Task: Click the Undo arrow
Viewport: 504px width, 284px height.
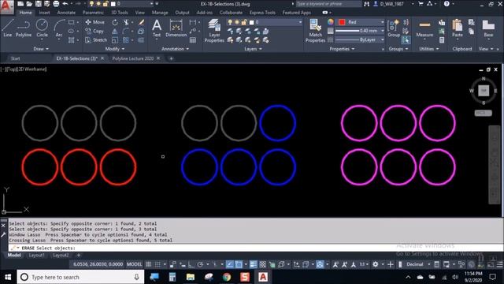Action: point(65,4)
